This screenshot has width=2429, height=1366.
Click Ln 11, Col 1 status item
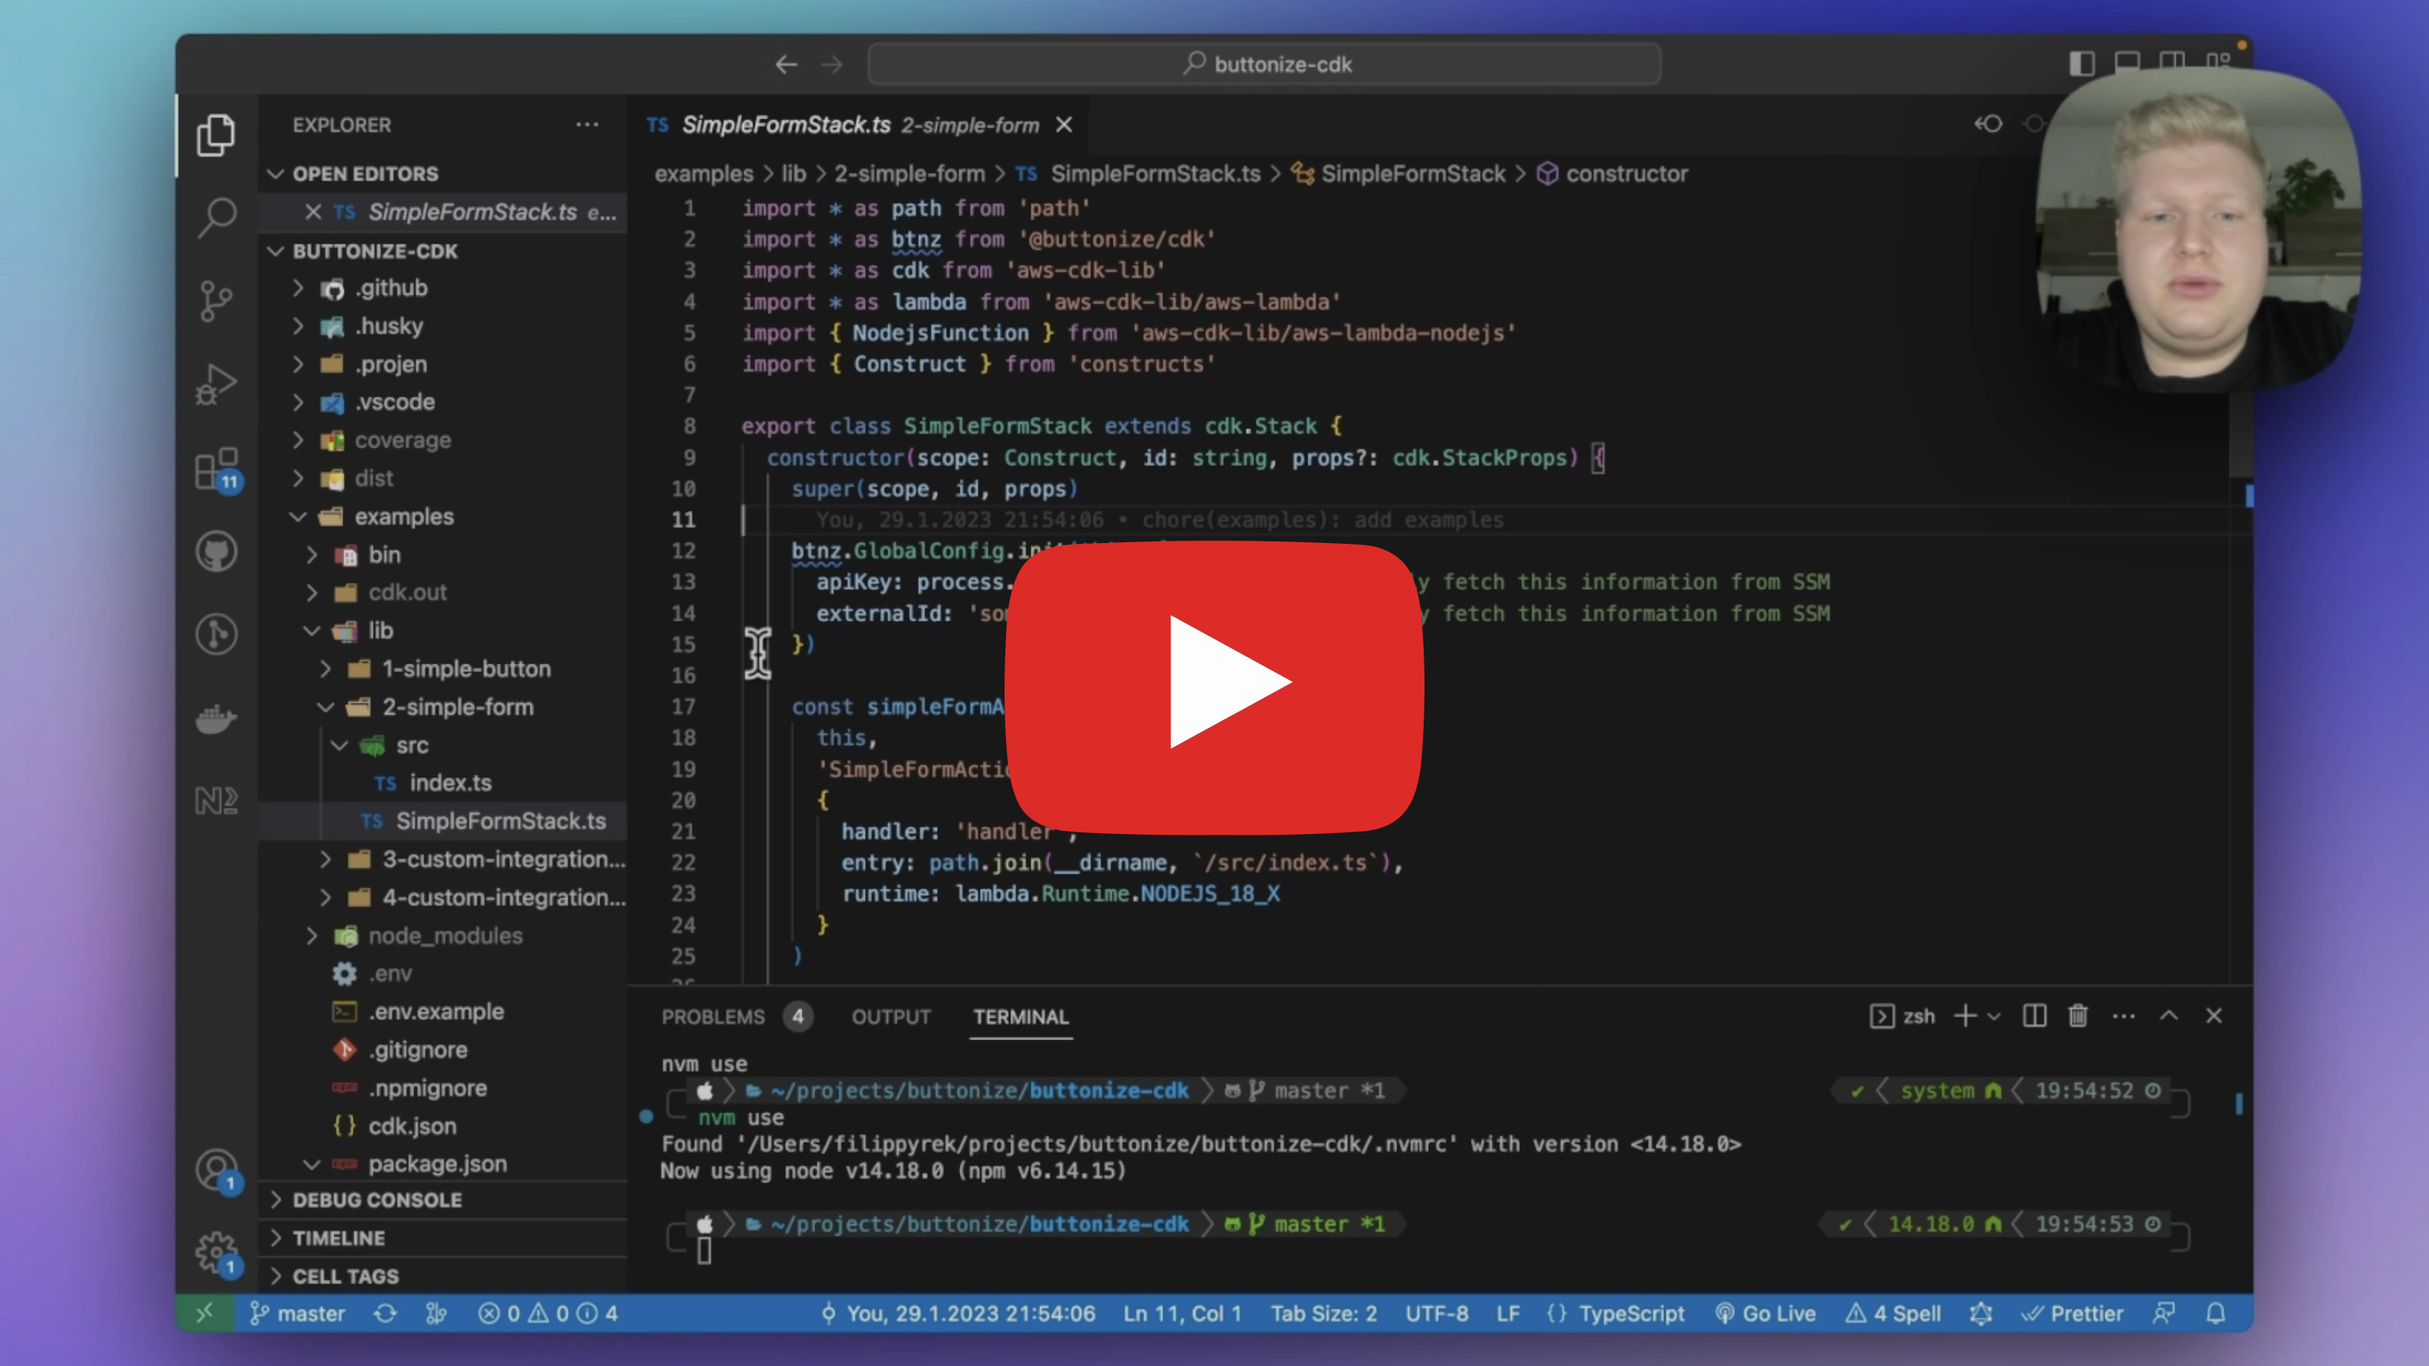pos(1182,1313)
